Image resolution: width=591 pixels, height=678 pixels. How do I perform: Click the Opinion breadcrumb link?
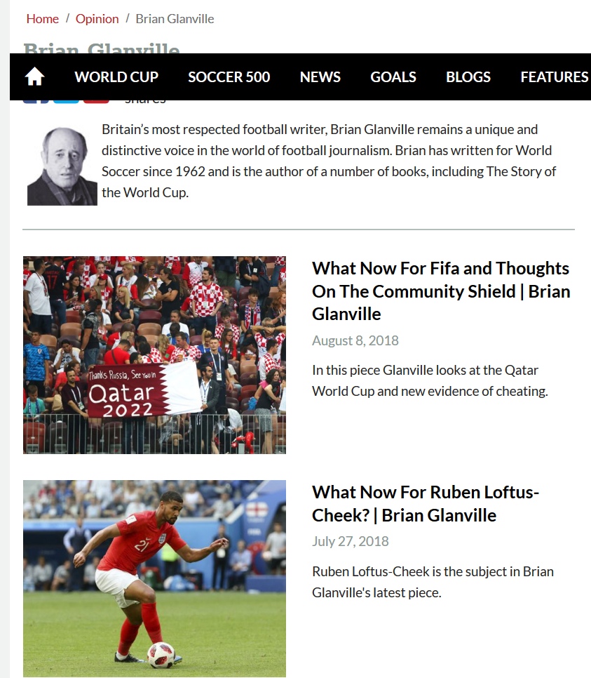coord(97,19)
